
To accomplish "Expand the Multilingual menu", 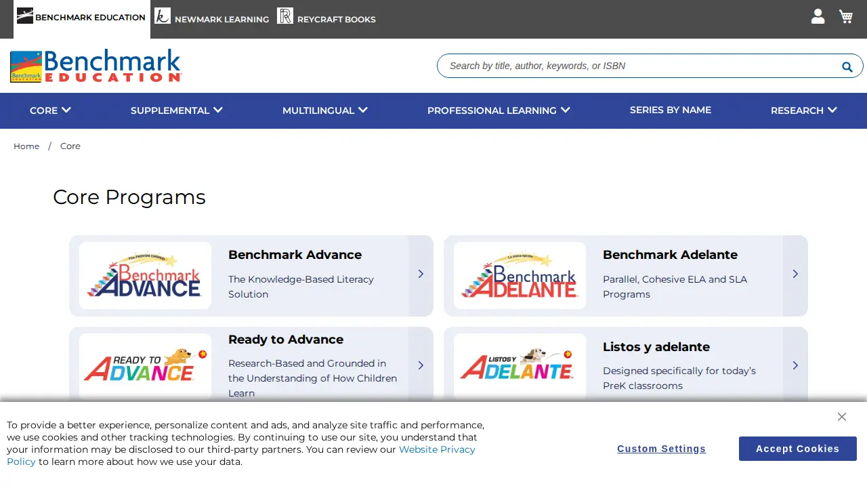I will pyautogui.click(x=324, y=110).
